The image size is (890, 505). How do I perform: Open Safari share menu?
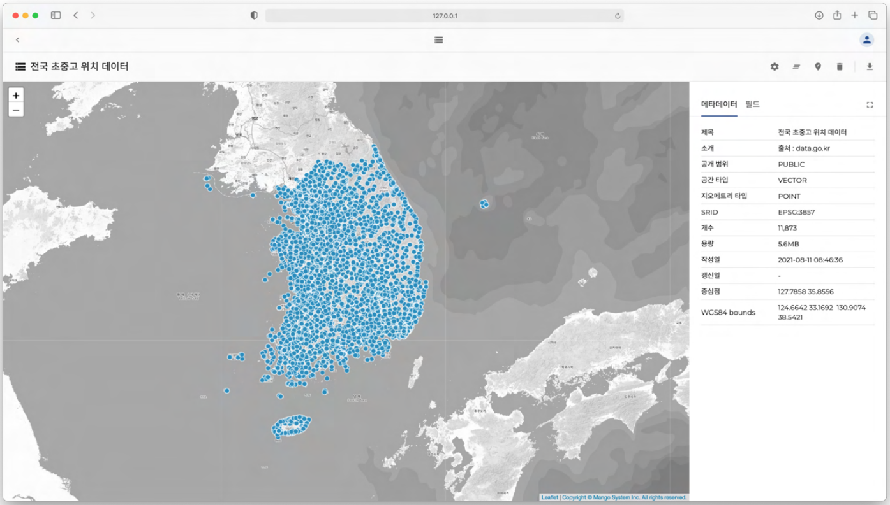[x=837, y=15]
